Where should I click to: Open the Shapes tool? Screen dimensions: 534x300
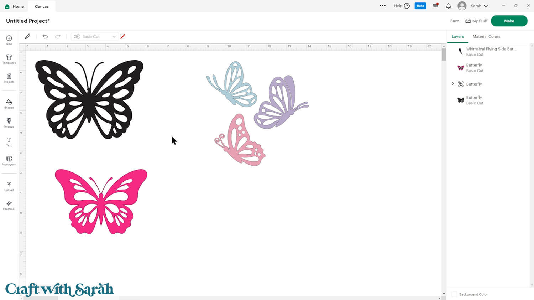click(x=9, y=104)
